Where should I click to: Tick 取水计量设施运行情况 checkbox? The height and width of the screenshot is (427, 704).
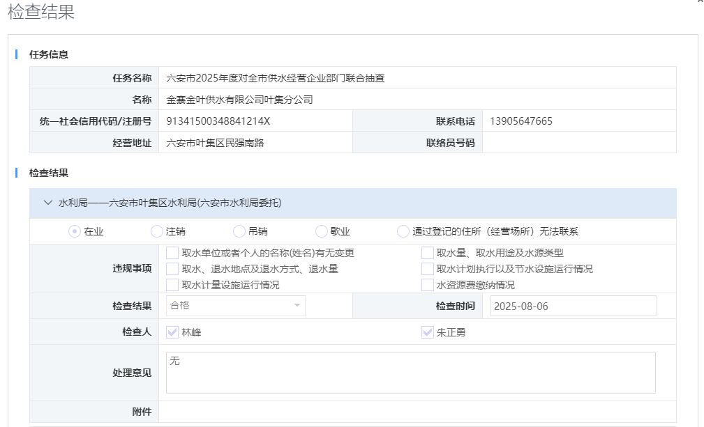coord(172,285)
